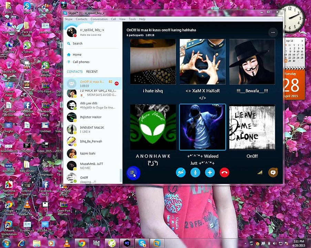
Task: Open the Call menu
Action: pos(113,19)
